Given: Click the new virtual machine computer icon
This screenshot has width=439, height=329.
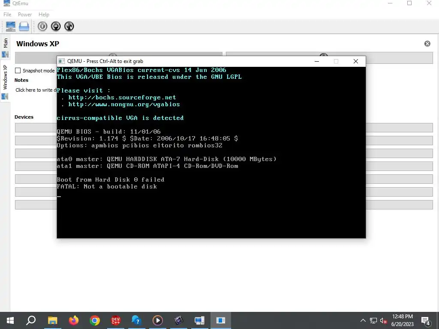Looking at the screenshot, I should click(11, 26).
